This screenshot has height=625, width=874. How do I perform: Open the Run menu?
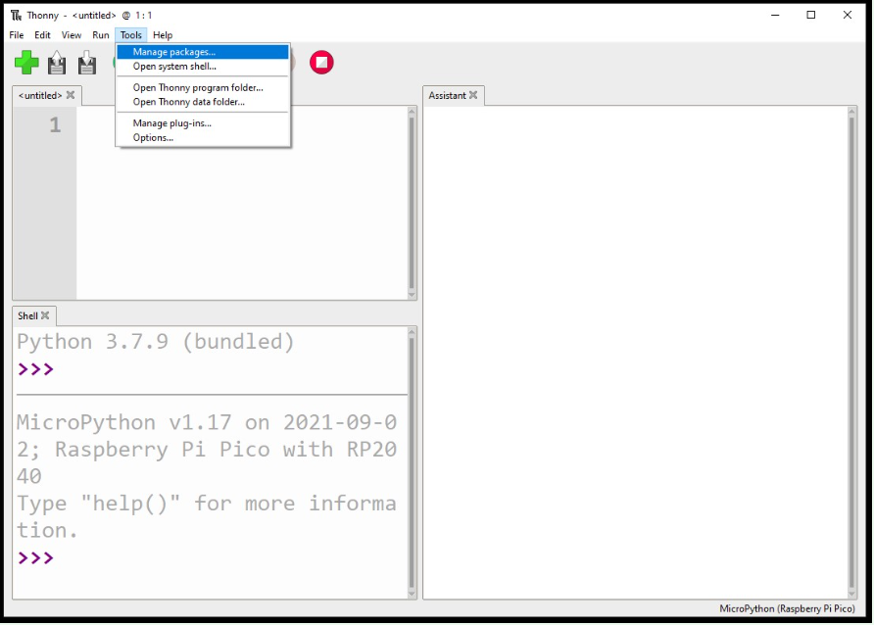coord(100,34)
